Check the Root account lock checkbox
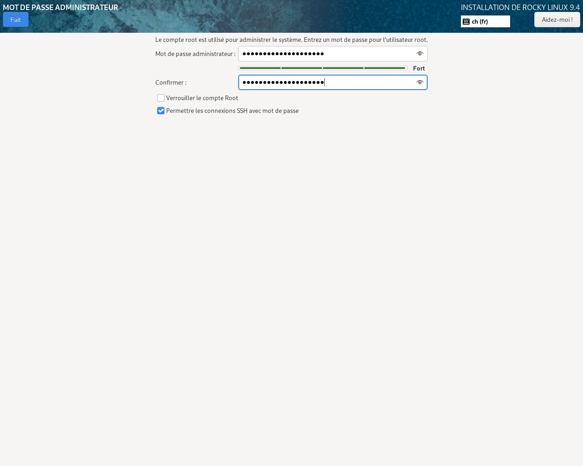Viewport: 583px width, 466px height. [x=160, y=98]
